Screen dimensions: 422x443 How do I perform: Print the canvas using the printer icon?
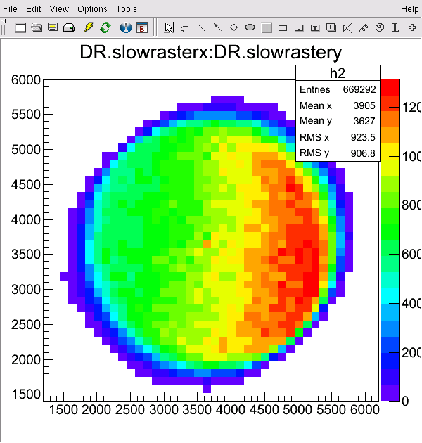point(69,27)
